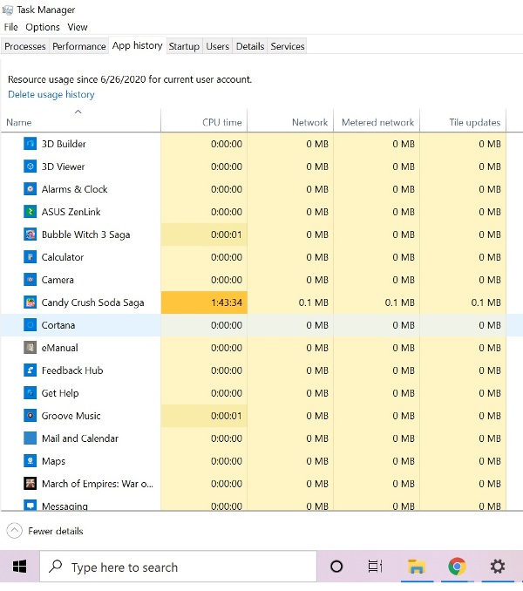Click the 3D Builder app icon
This screenshot has height=591, width=523.
coord(31,144)
